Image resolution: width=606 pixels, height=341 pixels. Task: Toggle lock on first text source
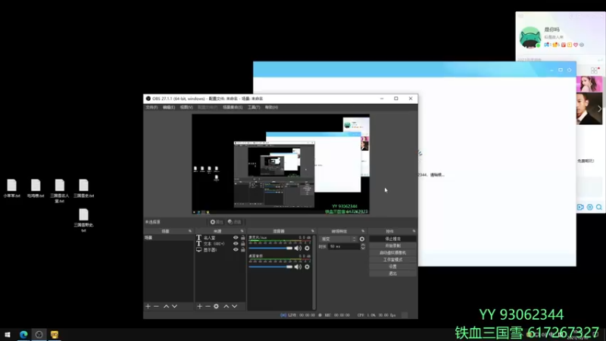tap(242, 238)
